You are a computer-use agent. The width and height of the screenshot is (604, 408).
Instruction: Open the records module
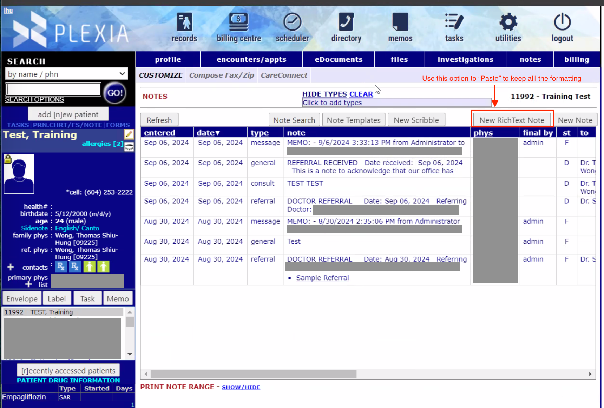[x=184, y=27]
